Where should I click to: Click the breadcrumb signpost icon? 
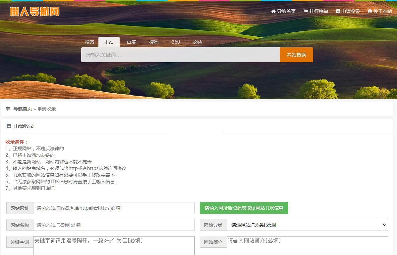point(8,109)
